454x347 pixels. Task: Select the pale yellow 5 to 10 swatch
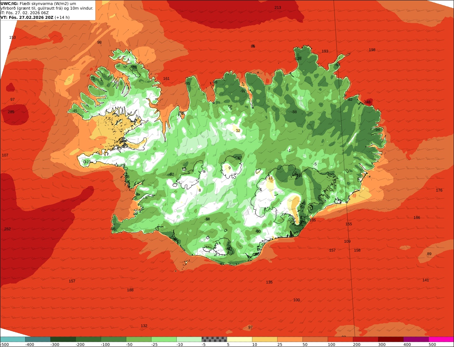tap(239, 339)
